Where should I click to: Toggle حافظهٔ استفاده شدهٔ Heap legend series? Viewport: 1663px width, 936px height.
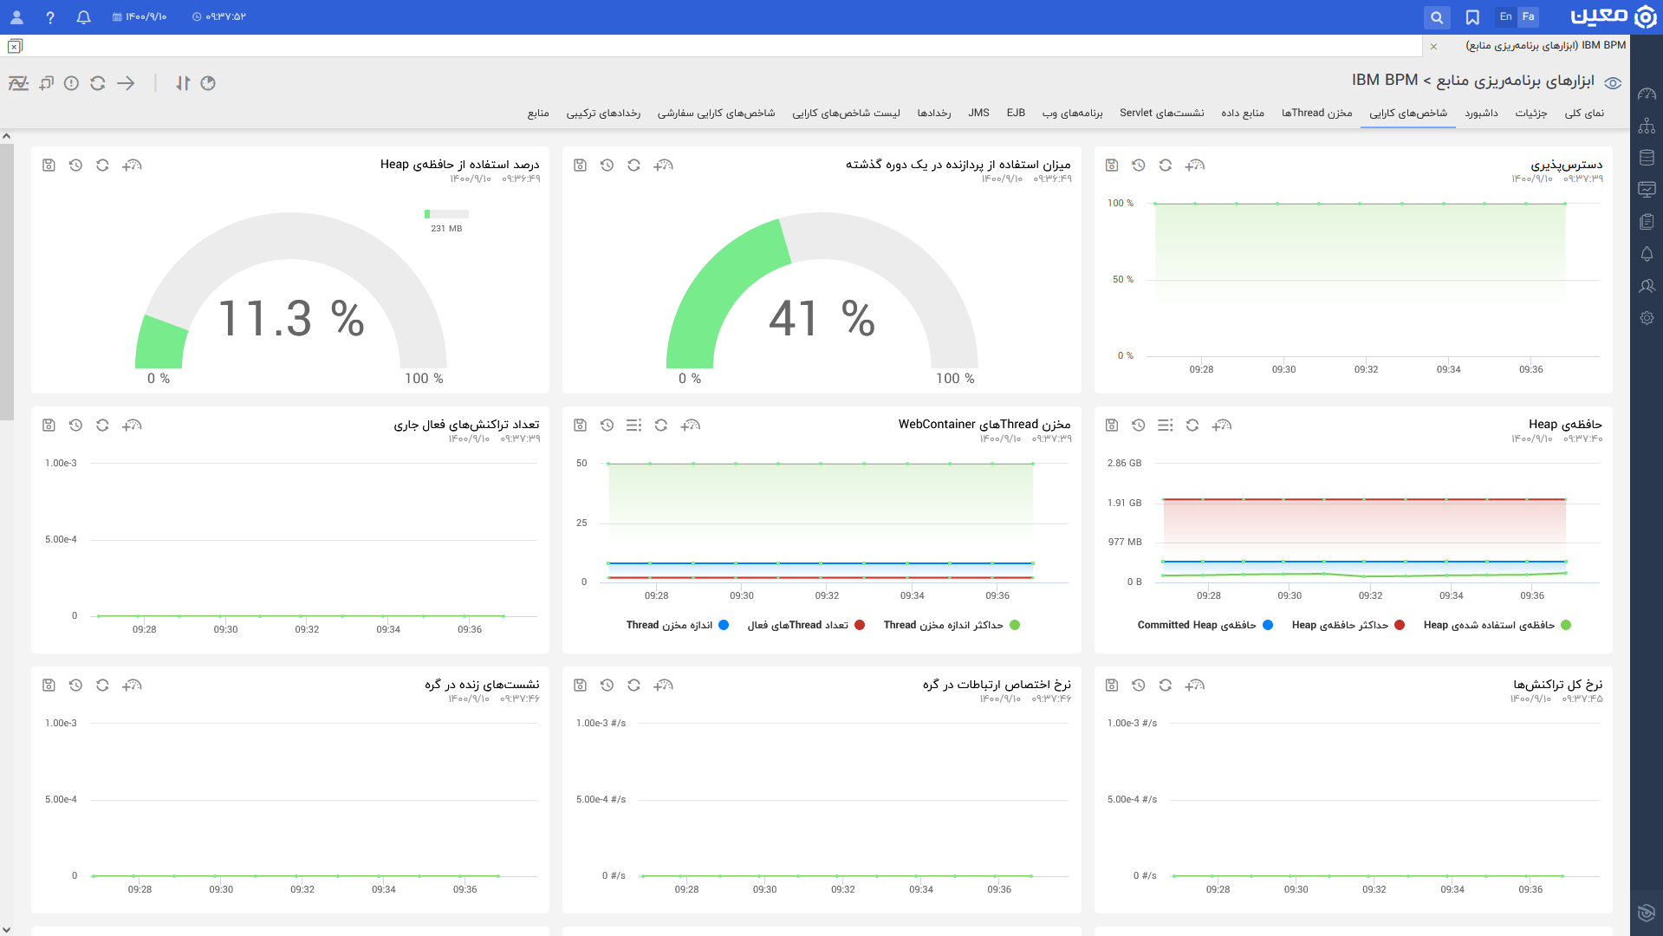tap(1497, 625)
